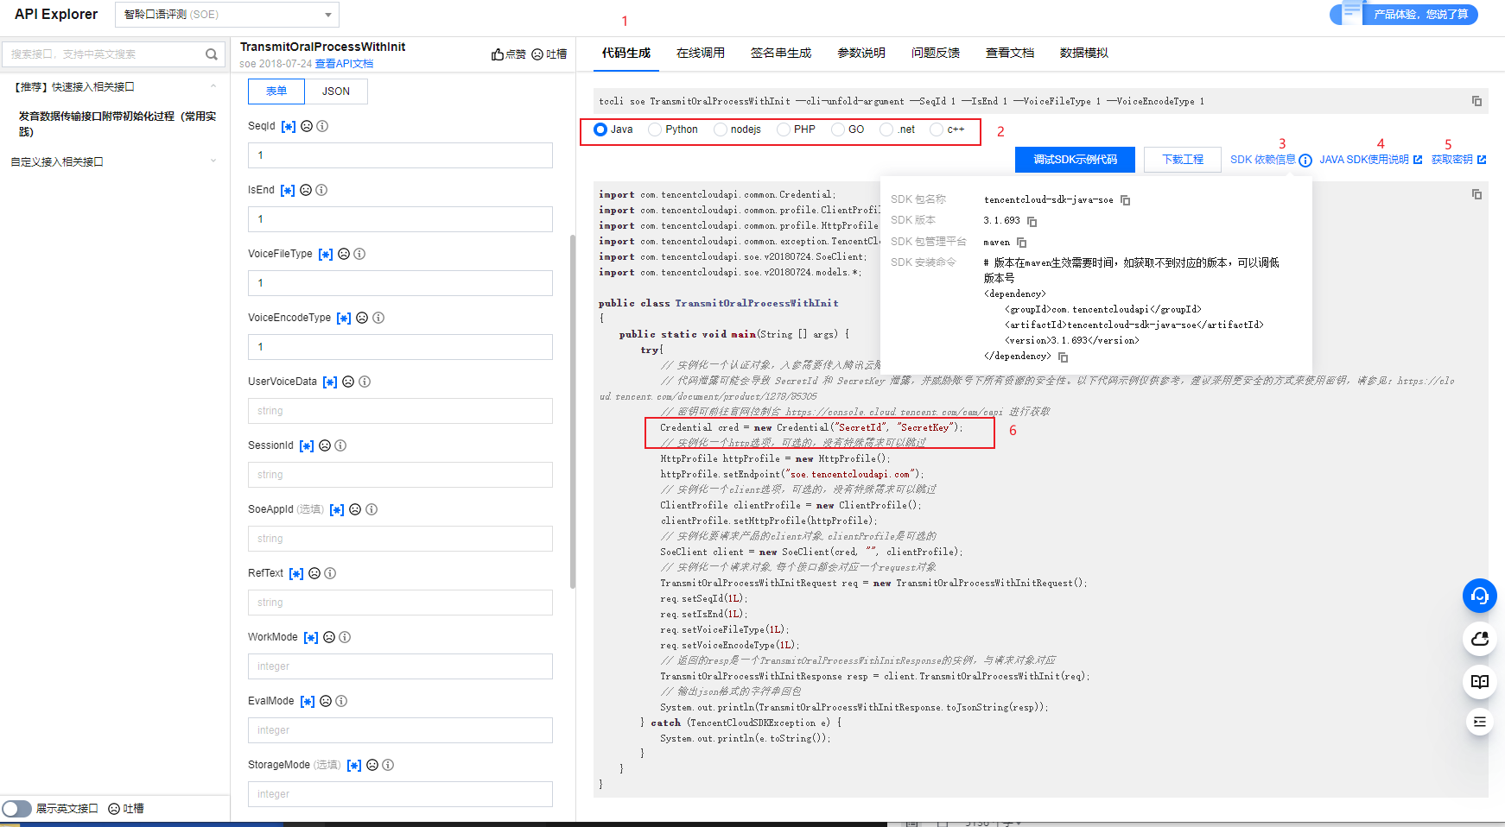The width and height of the screenshot is (1505, 827).
Task: Click the info icon next to SDK 依赖信息
Action: pyautogui.click(x=1305, y=160)
